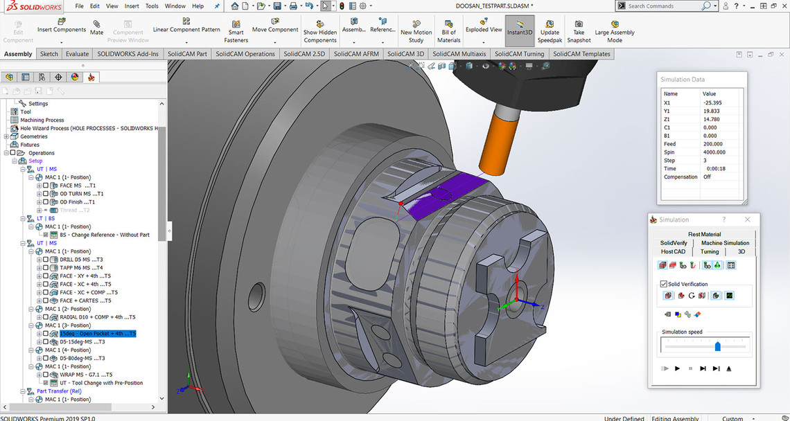Check the FACE MS ...T1 operation checkbox

[46, 186]
